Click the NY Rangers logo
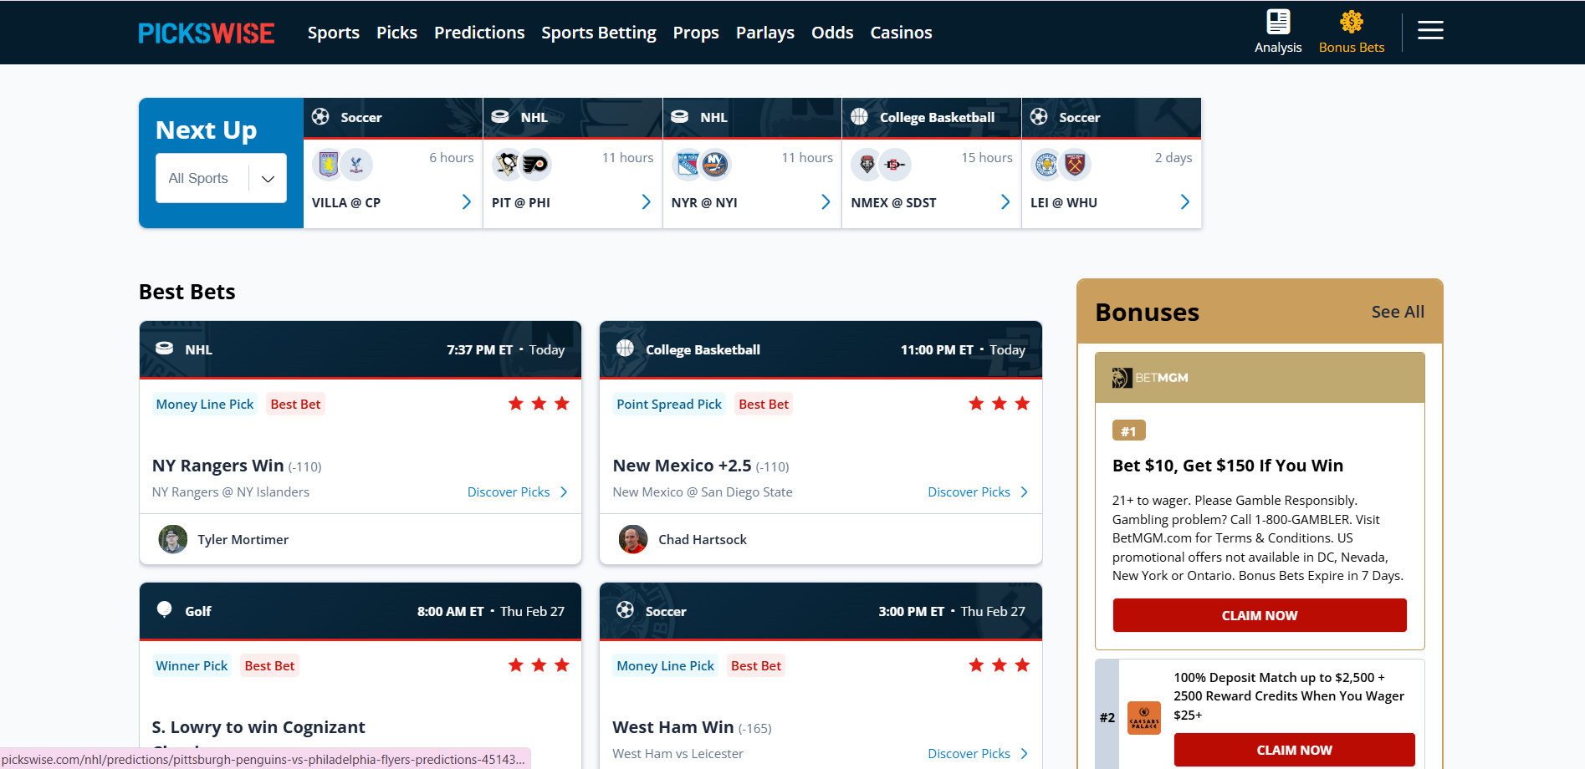 point(688,165)
